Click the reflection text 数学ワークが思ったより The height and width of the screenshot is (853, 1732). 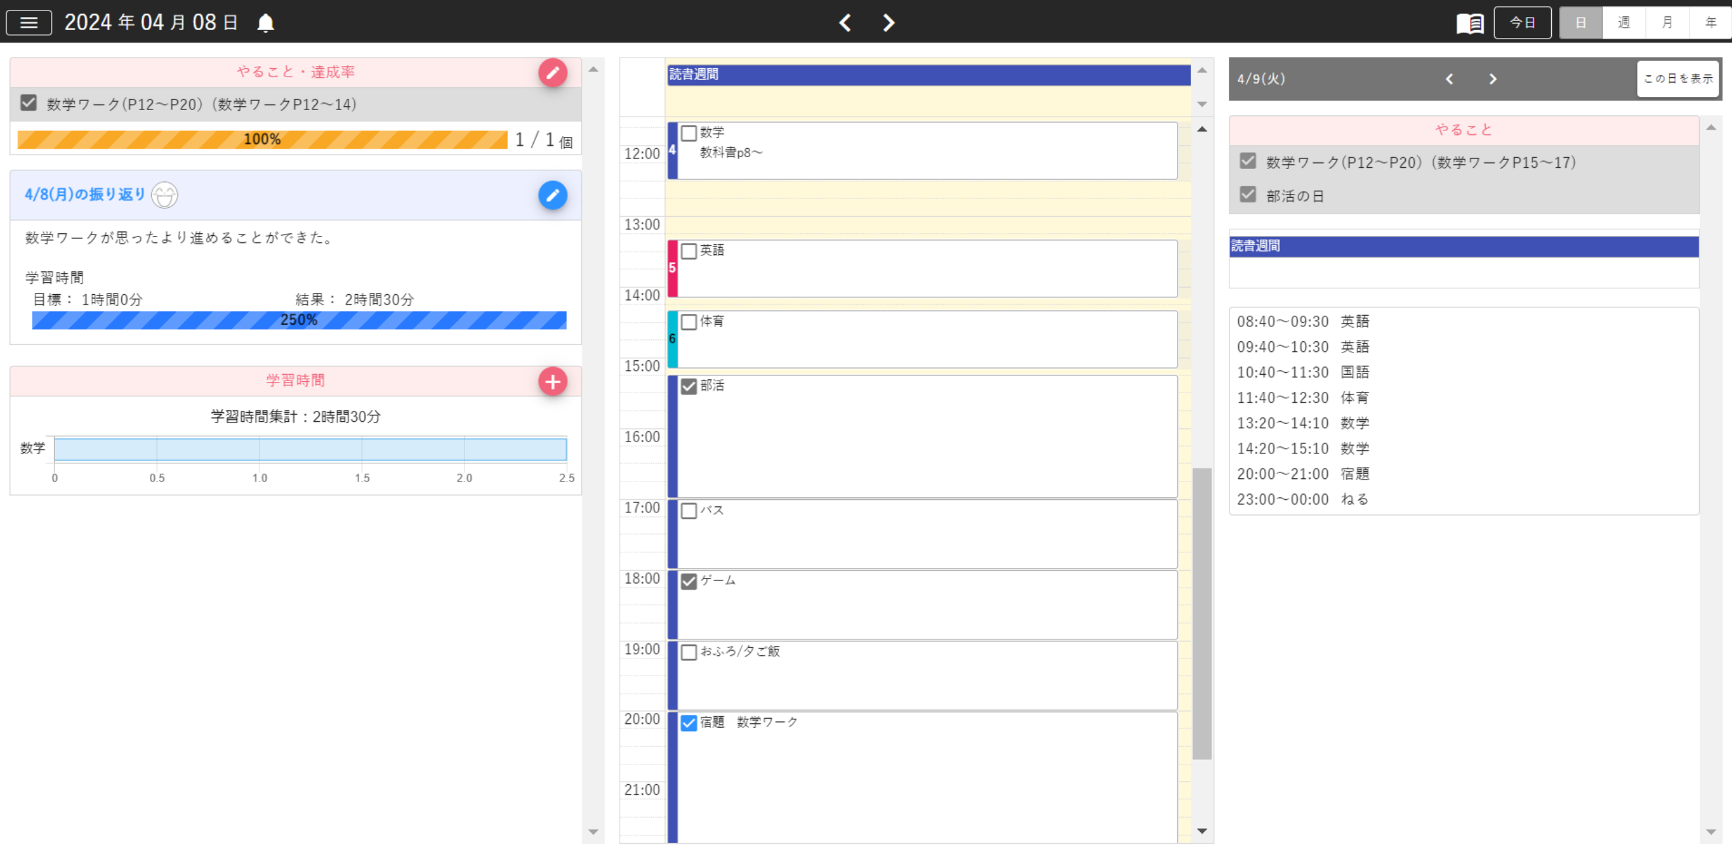tap(179, 238)
